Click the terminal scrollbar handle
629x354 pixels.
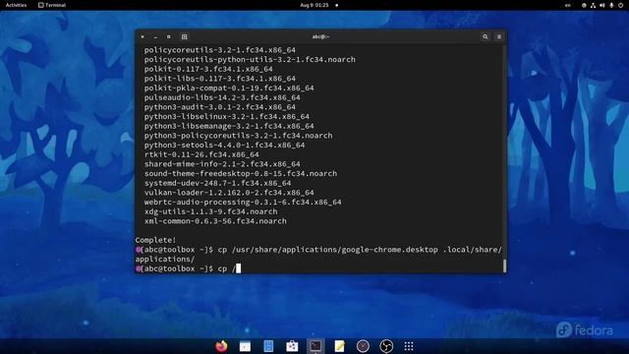click(504, 265)
